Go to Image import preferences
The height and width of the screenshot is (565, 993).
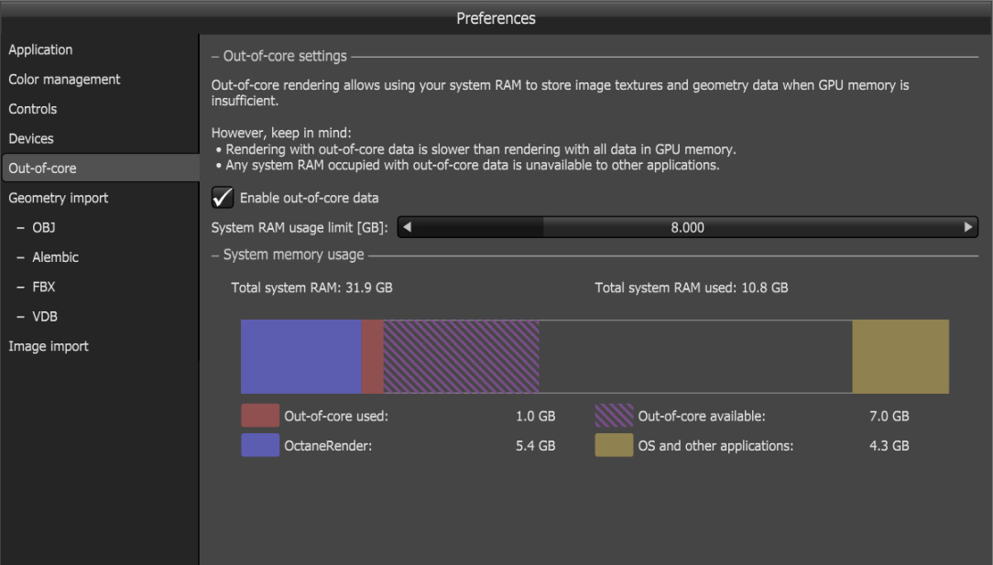point(49,346)
